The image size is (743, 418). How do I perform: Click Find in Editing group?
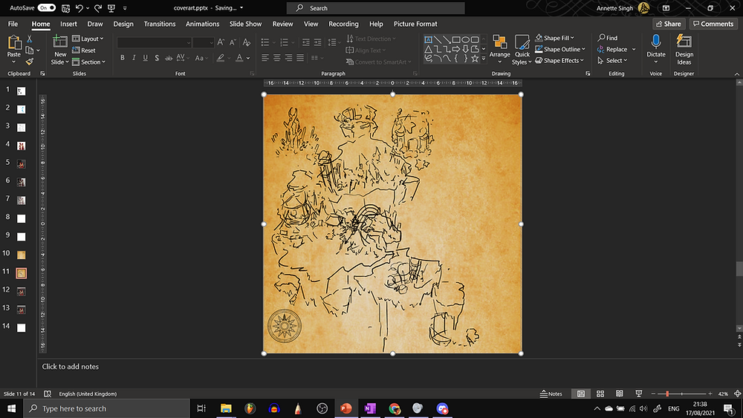(x=608, y=38)
